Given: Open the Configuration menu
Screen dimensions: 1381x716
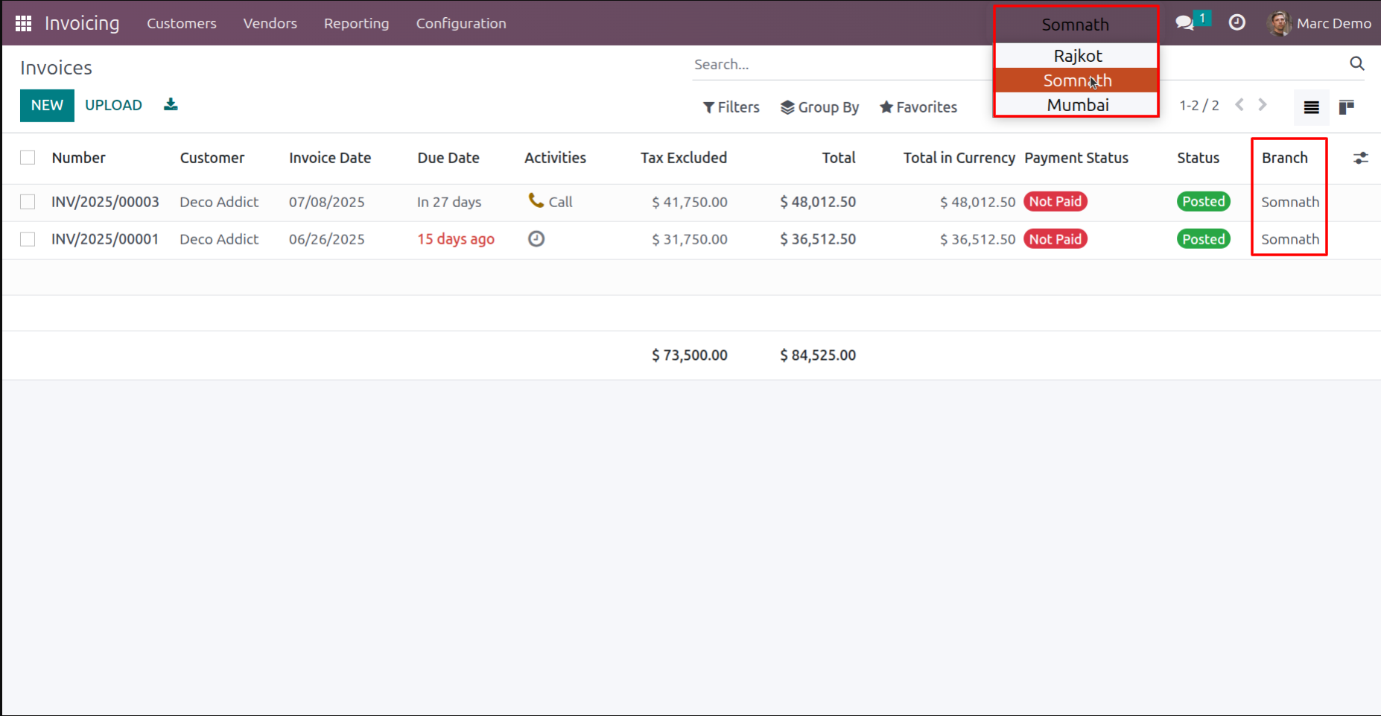Looking at the screenshot, I should [x=461, y=23].
